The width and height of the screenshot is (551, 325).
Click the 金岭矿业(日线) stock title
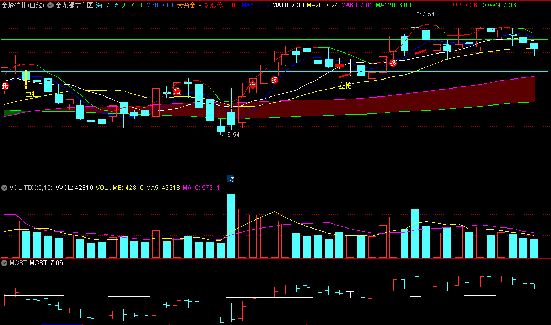coord(23,5)
